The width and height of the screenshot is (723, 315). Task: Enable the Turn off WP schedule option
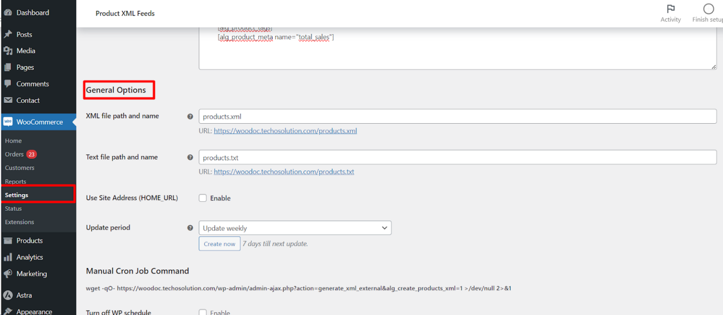(x=202, y=312)
